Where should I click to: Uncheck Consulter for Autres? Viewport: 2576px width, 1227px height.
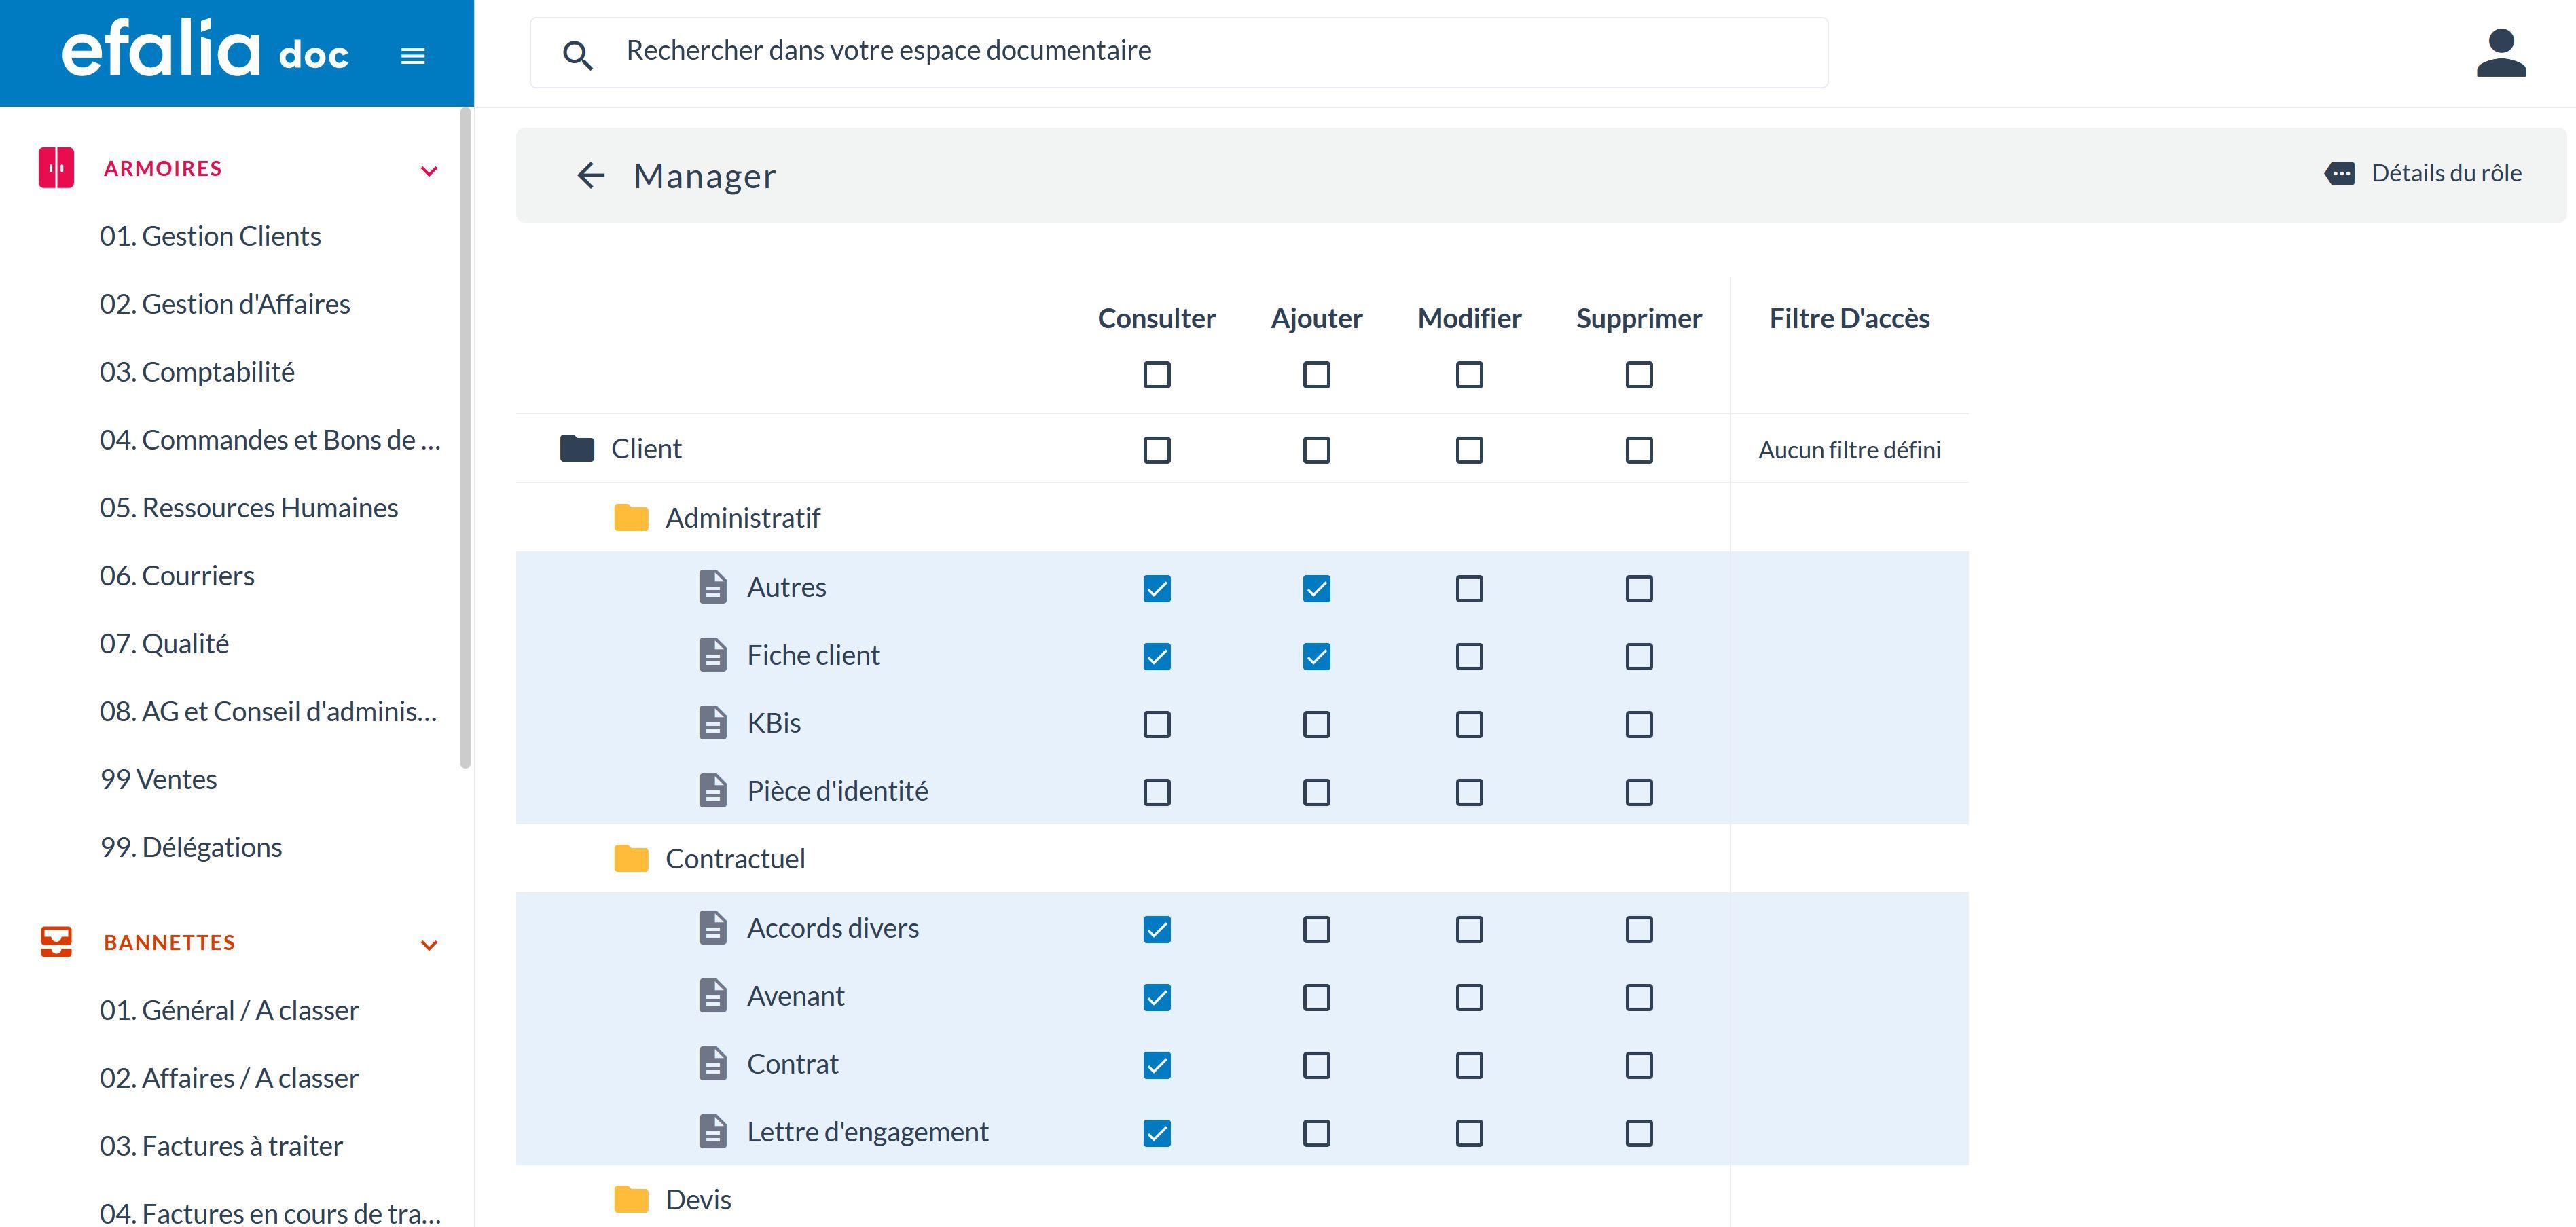[x=1157, y=590]
